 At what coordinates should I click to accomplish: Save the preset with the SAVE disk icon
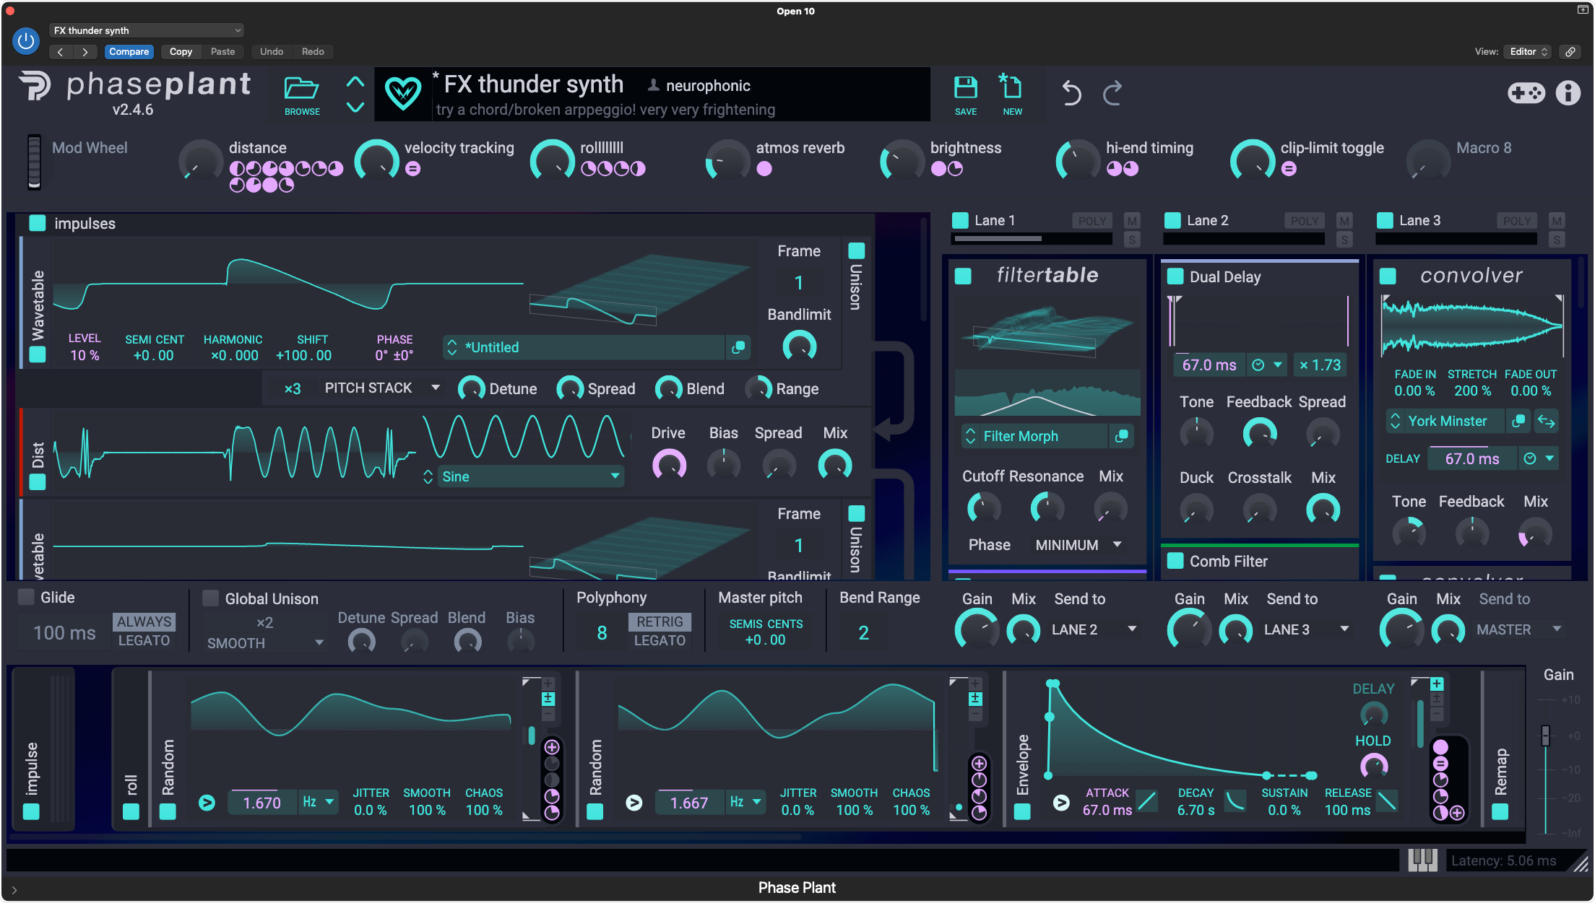click(x=966, y=88)
